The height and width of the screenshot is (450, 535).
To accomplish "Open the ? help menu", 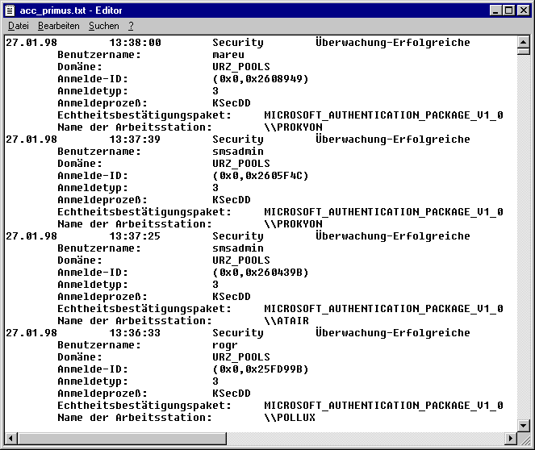I will click(x=131, y=26).
